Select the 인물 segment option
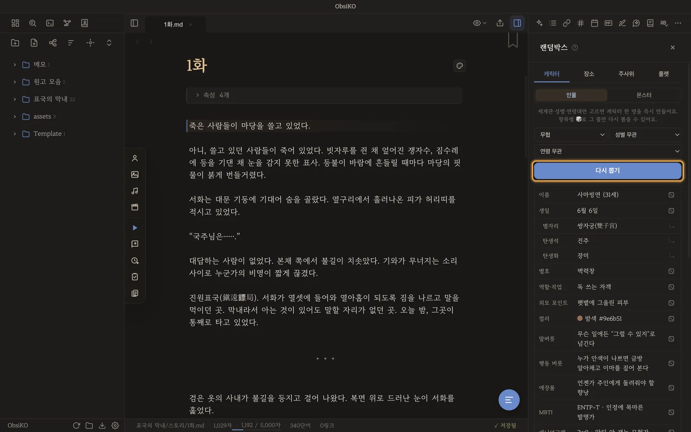 (571, 95)
